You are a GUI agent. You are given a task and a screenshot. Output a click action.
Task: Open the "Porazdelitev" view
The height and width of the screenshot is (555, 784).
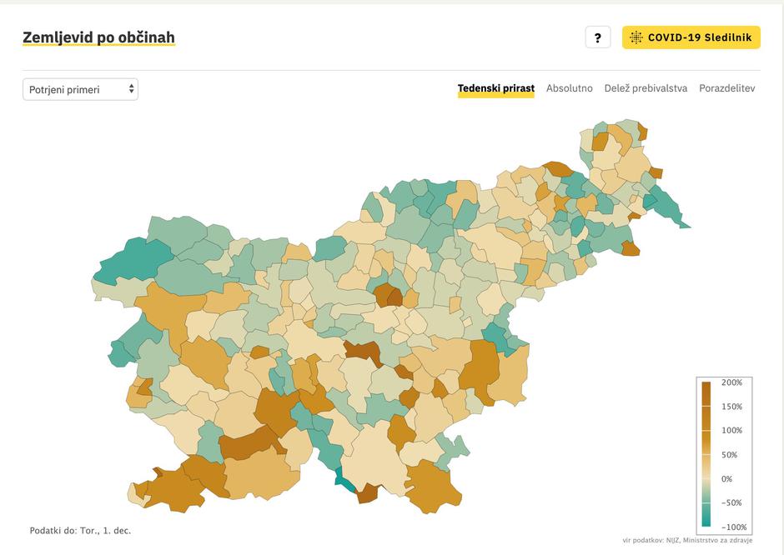tap(728, 87)
